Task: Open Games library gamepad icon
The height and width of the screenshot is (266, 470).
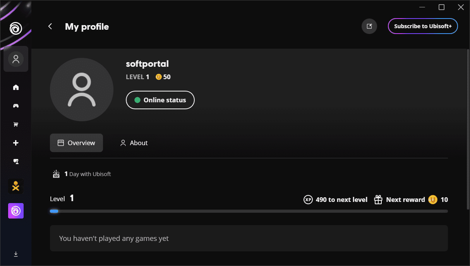Action: pos(16,106)
